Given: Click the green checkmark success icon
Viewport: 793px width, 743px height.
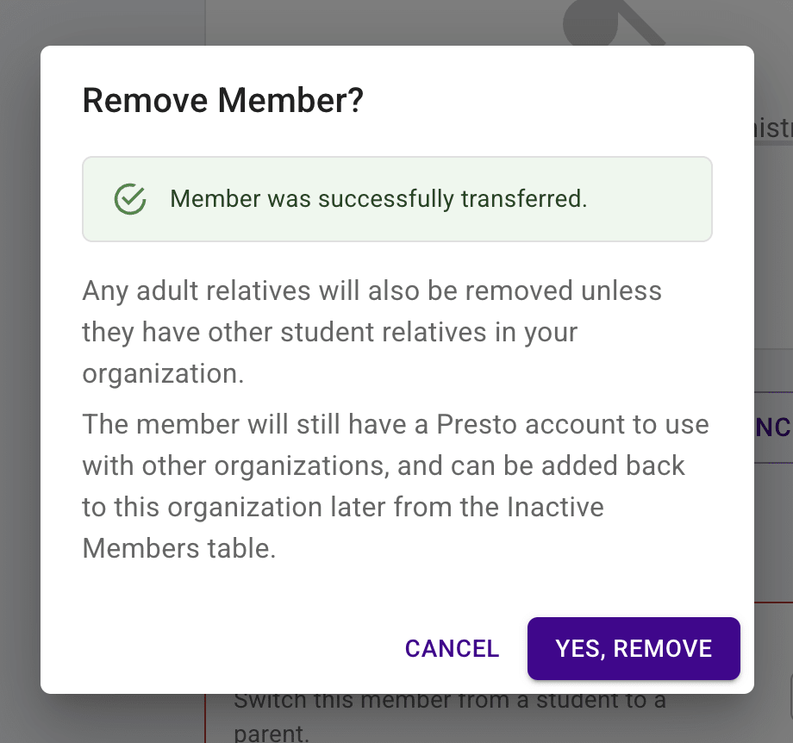Looking at the screenshot, I should [129, 199].
